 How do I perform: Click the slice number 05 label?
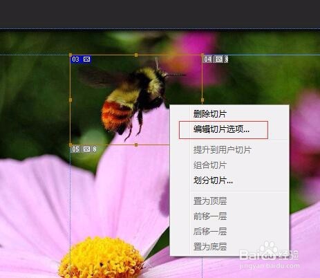[75, 149]
